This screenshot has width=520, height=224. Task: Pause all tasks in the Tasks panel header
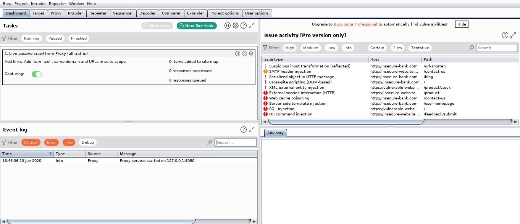coord(228,26)
